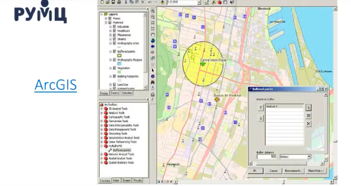Click the yellow Buffered points symbol swatch

[x=119, y=56]
